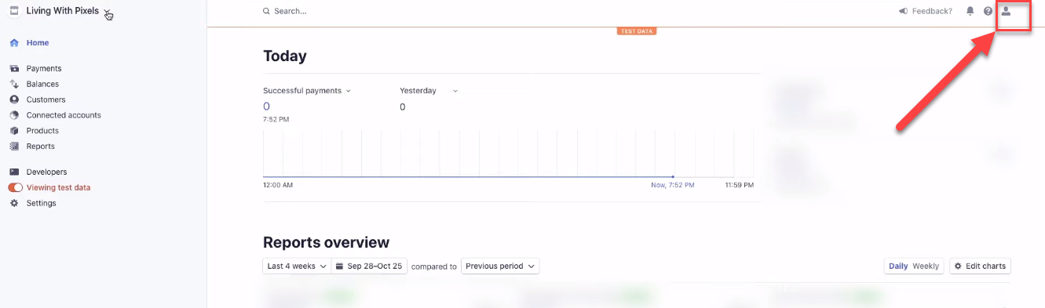Open the Last 4 weeks dropdown

[297, 266]
